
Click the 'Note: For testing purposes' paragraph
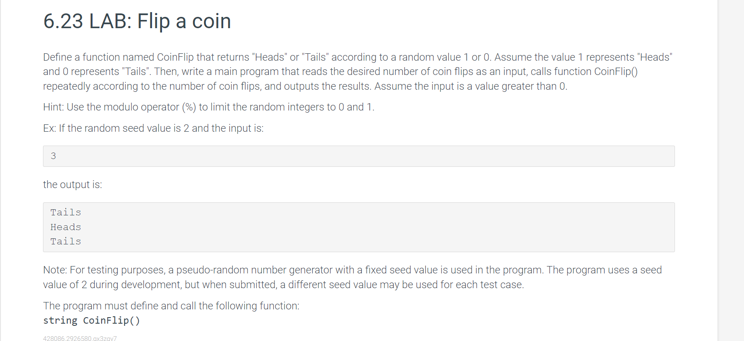[352, 277]
